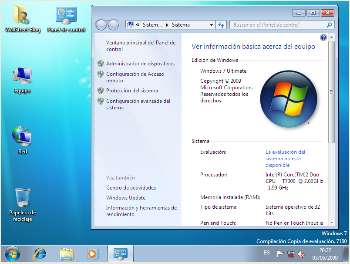This screenshot has width=350, height=264.
Task: Launch Windows Media Player from taskbar
Action: click(93, 254)
